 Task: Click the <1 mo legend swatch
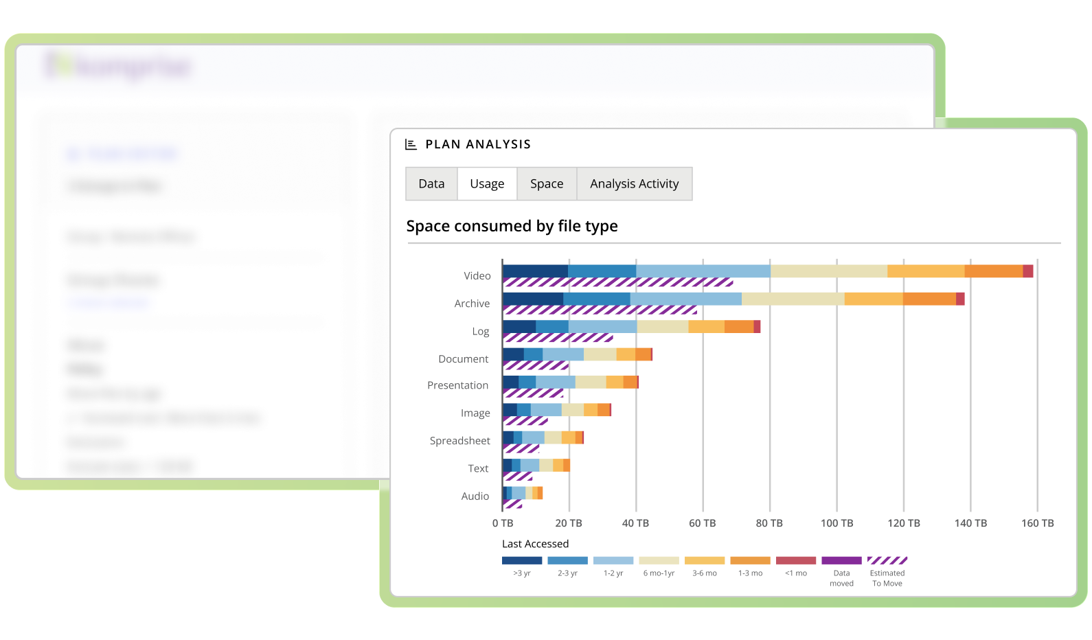pyautogui.click(x=796, y=560)
